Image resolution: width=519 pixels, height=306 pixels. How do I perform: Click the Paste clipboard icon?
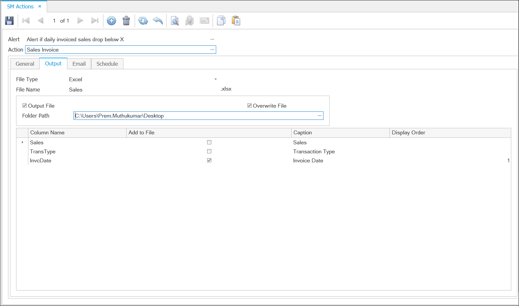coord(236,21)
